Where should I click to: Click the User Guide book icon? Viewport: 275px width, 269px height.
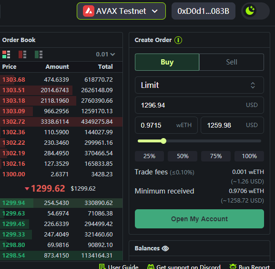pos(102,267)
